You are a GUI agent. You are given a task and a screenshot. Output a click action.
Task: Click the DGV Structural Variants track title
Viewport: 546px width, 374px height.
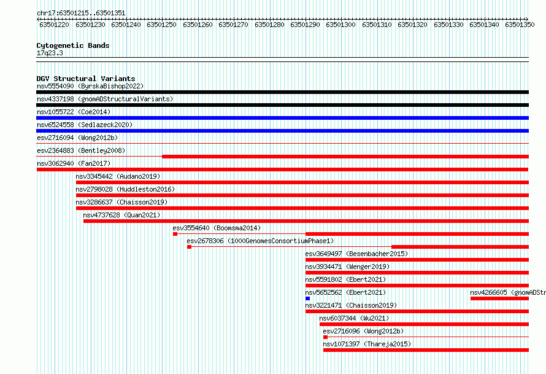coord(86,79)
